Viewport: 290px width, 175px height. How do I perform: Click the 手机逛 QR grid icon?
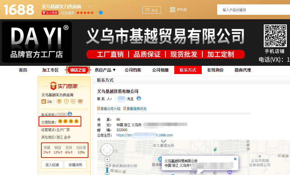pyautogui.click(x=172, y=10)
